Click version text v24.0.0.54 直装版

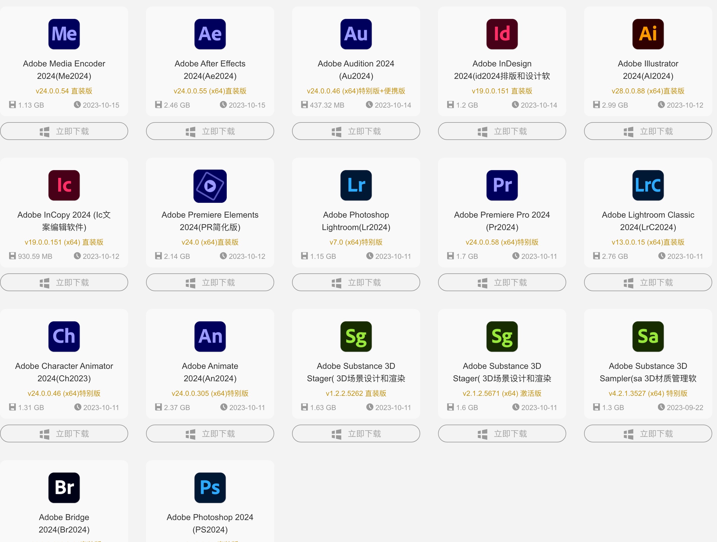click(64, 91)
